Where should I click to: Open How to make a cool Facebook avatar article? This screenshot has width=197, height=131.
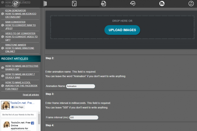coord(21,86)
